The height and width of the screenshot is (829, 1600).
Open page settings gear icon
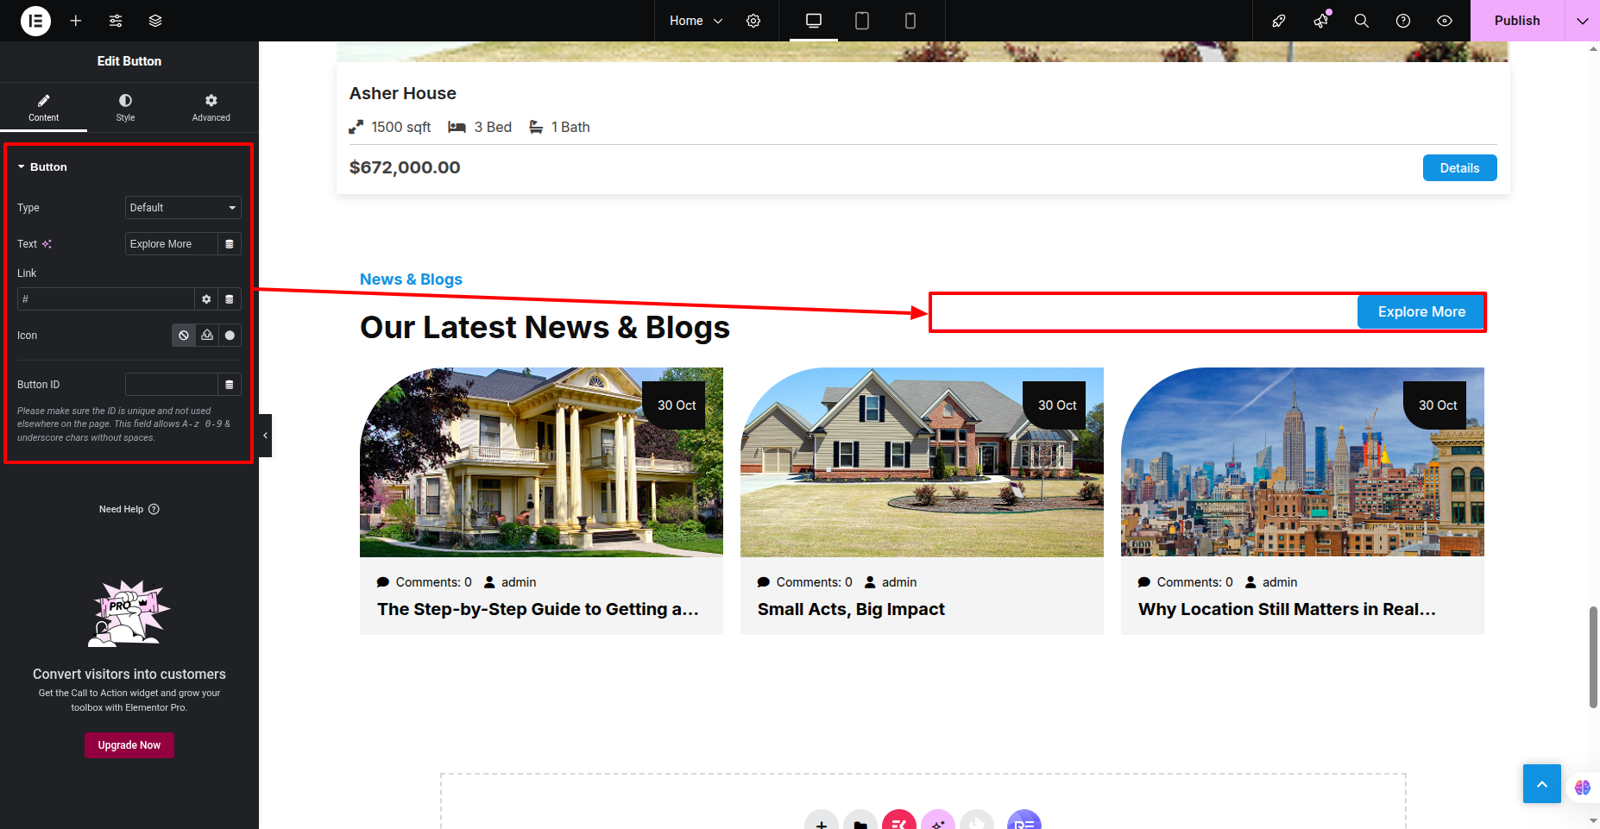[x=753, y=21]
